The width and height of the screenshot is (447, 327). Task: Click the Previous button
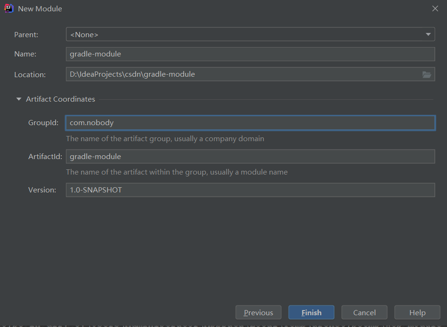(x=258, y=312)
